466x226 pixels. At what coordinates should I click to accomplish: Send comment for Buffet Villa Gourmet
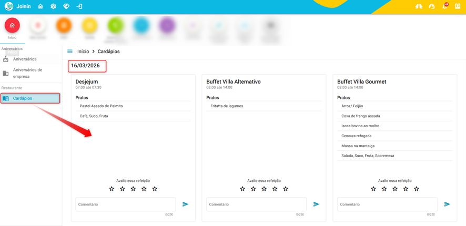click(x=447, y=204)
